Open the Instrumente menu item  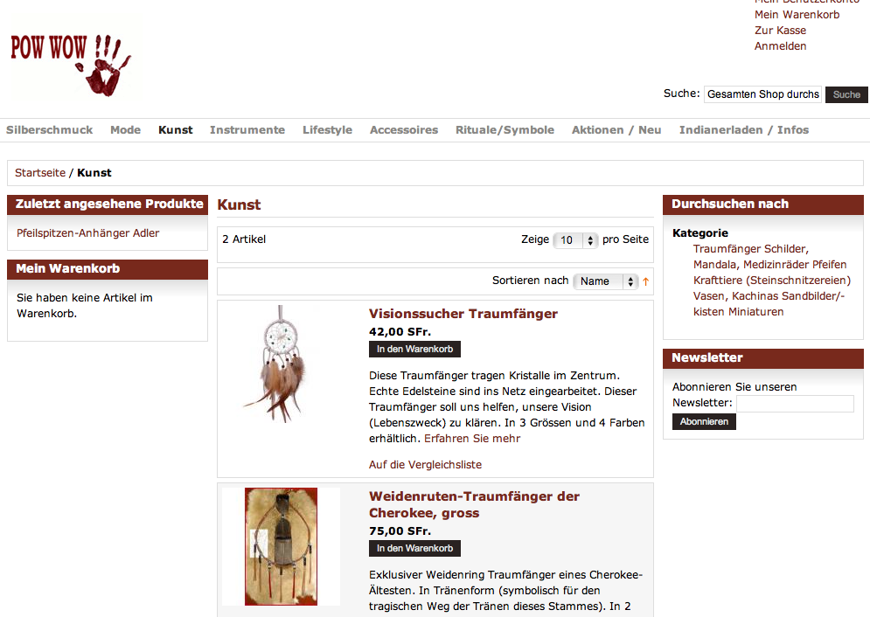tap(247, 129)
